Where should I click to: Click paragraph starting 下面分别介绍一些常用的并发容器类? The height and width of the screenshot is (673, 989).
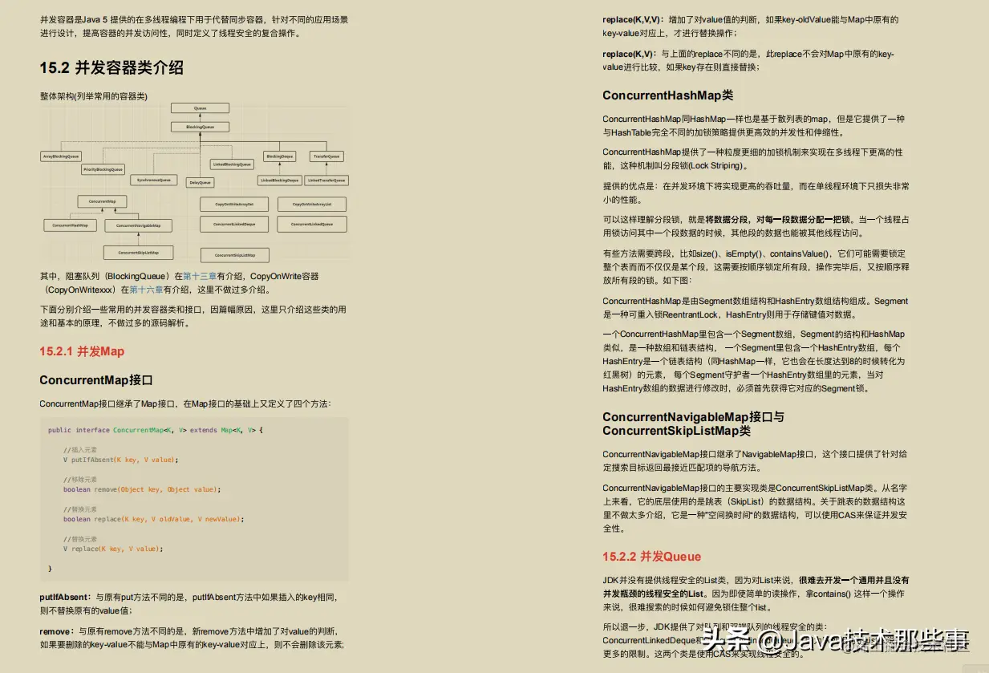(x=193, y=316)
